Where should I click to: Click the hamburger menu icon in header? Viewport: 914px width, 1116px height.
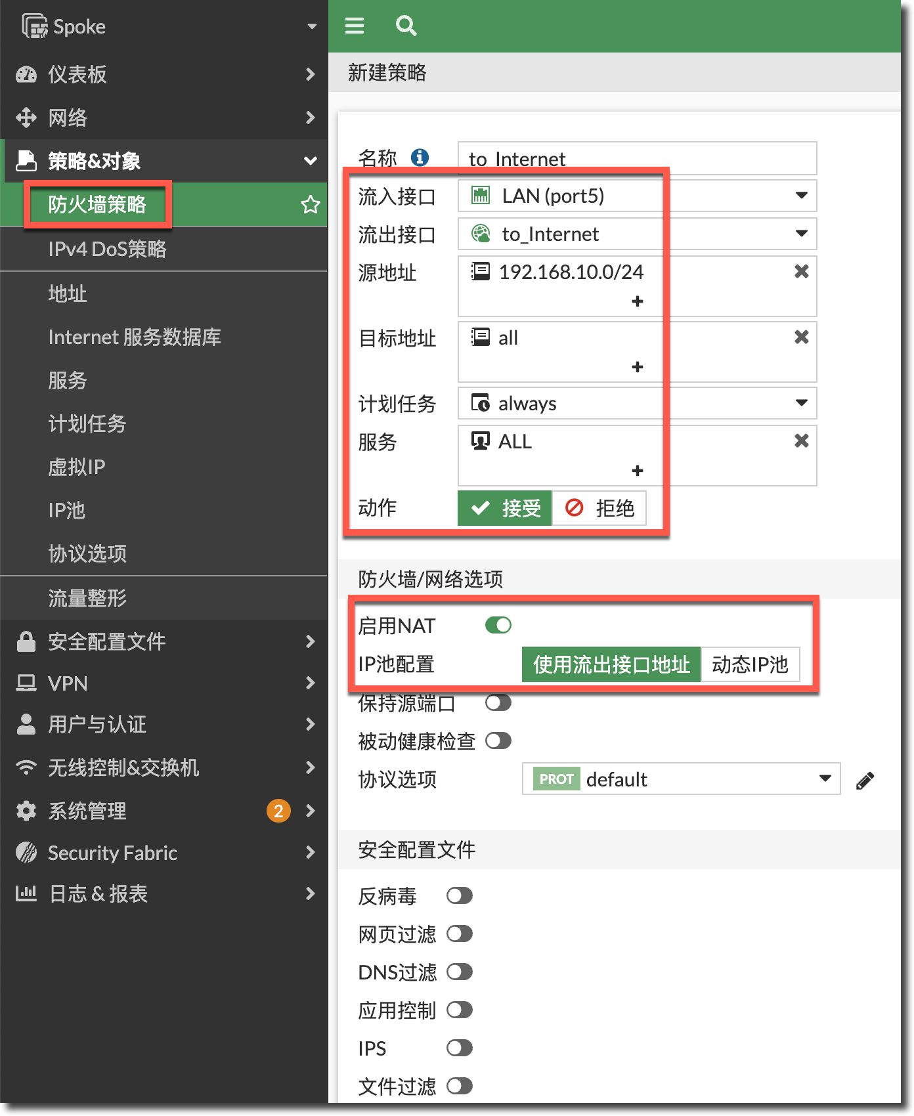[355, 26]
